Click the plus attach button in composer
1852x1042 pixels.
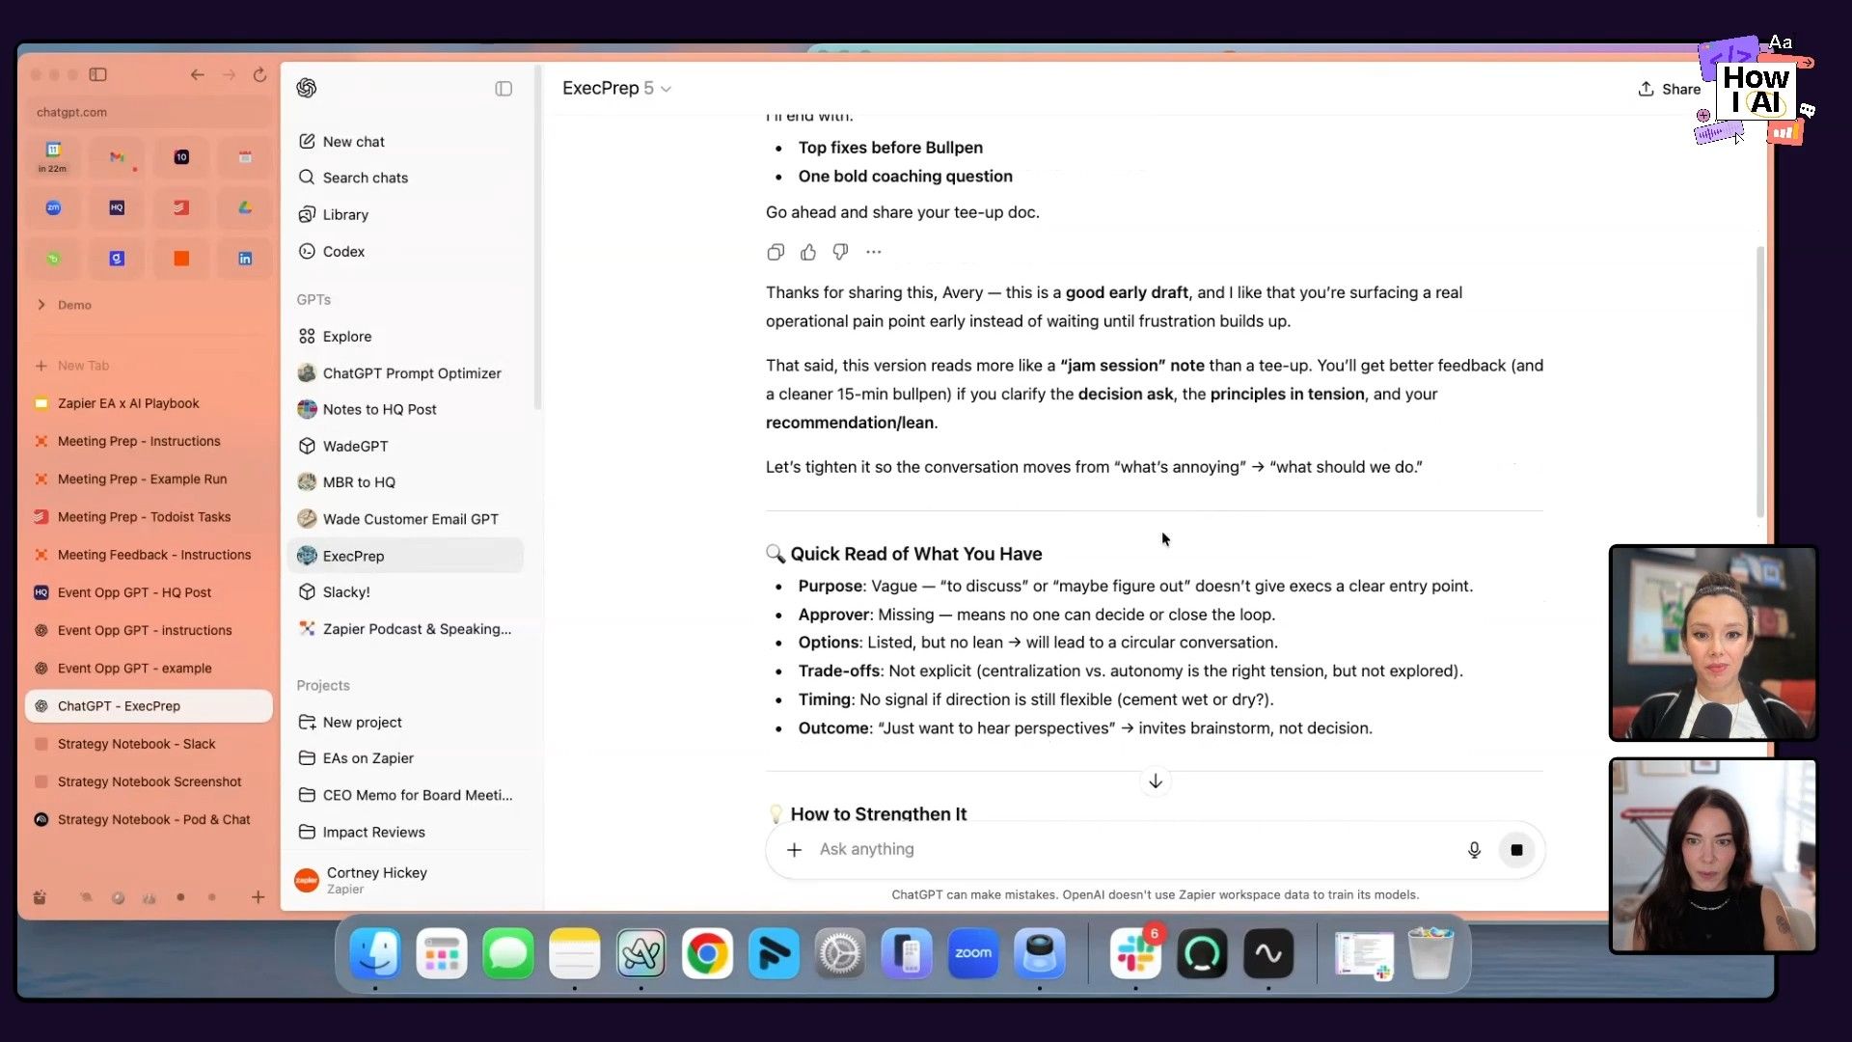pos(794,850)
